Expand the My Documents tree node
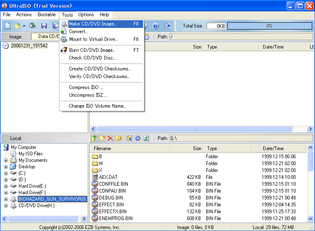 pyautogui.click(x=6, y=161)
